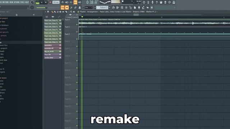Open Channel rack via toolbar icon
The height and width of the screenshot is (129, 230).
(122, 8)
